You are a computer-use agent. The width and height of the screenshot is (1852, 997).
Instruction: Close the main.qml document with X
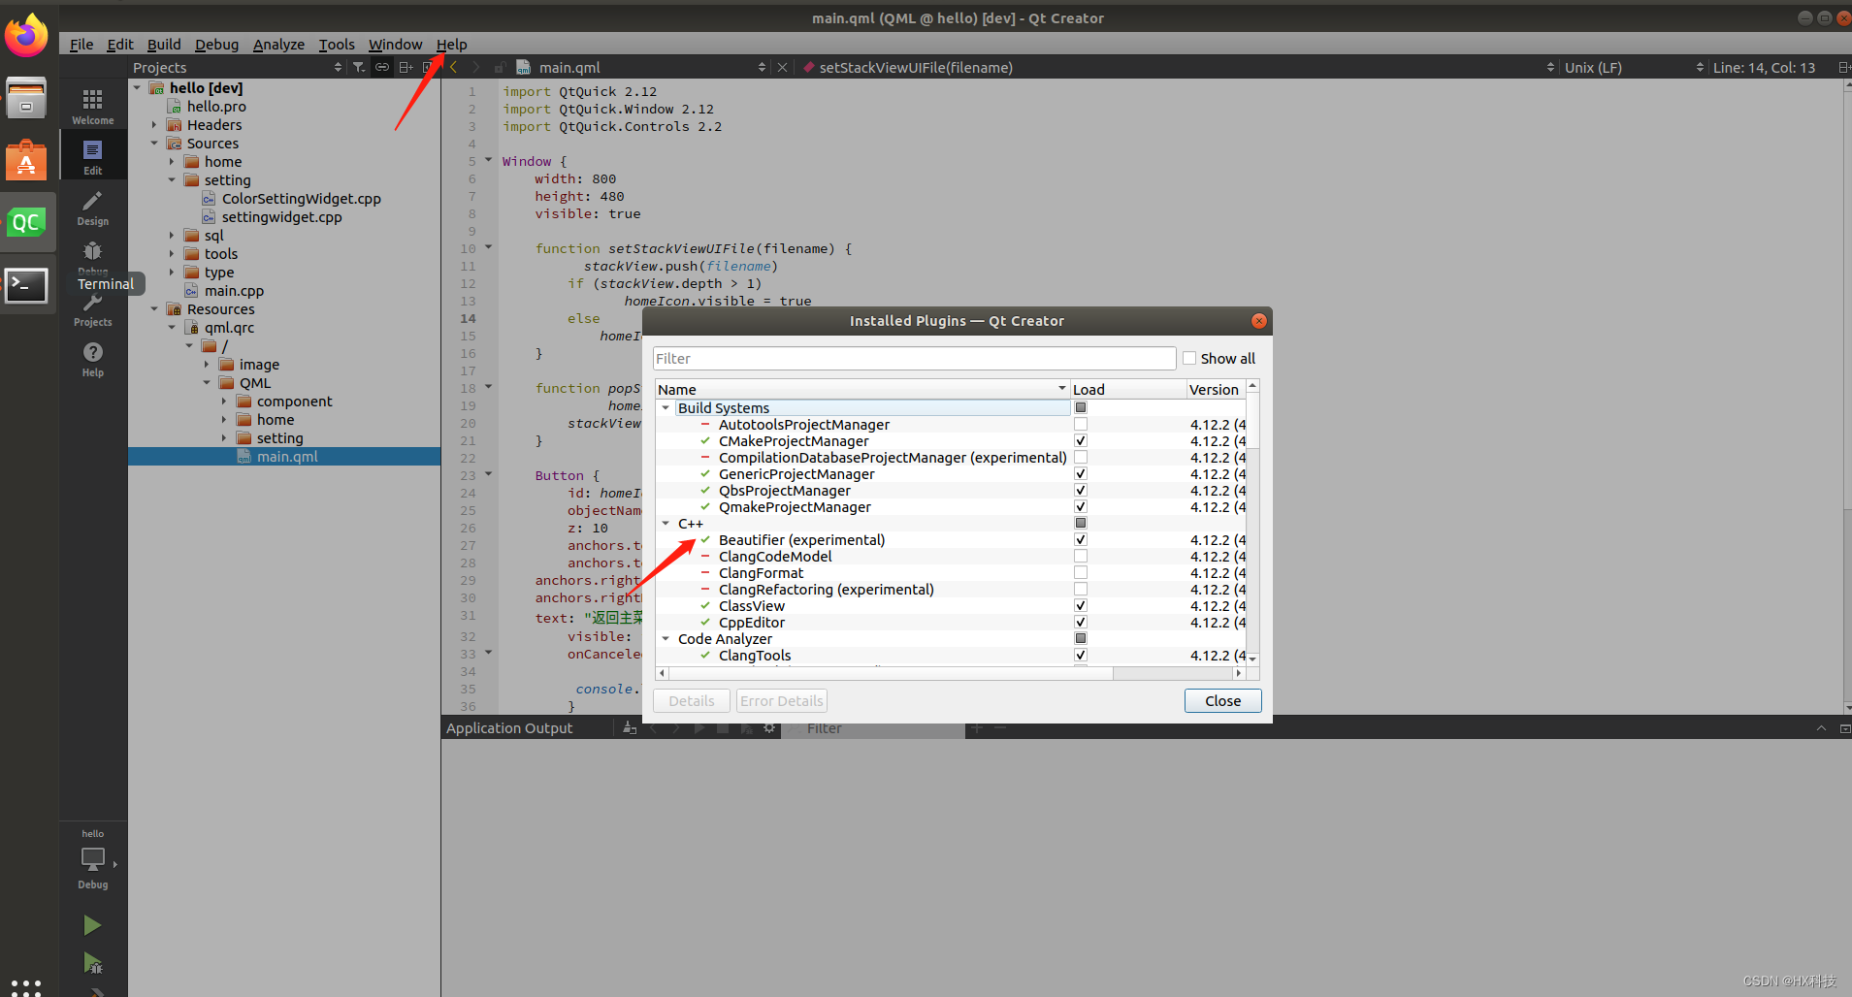click(782, 67)
